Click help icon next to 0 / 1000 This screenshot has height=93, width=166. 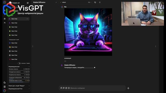tap(29, 72)
